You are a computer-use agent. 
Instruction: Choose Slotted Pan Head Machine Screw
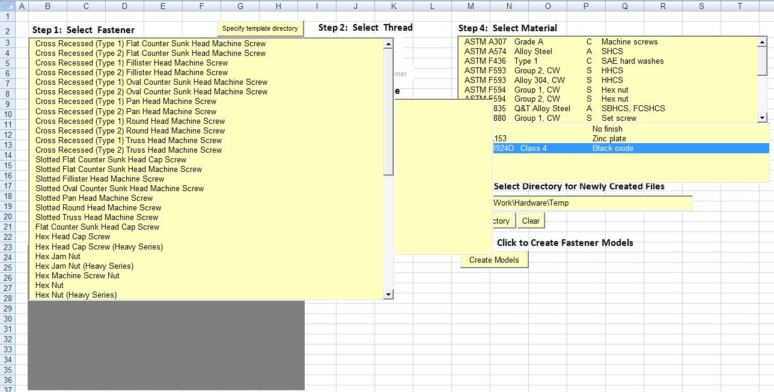pyautogui.click(x=94, y=198)
